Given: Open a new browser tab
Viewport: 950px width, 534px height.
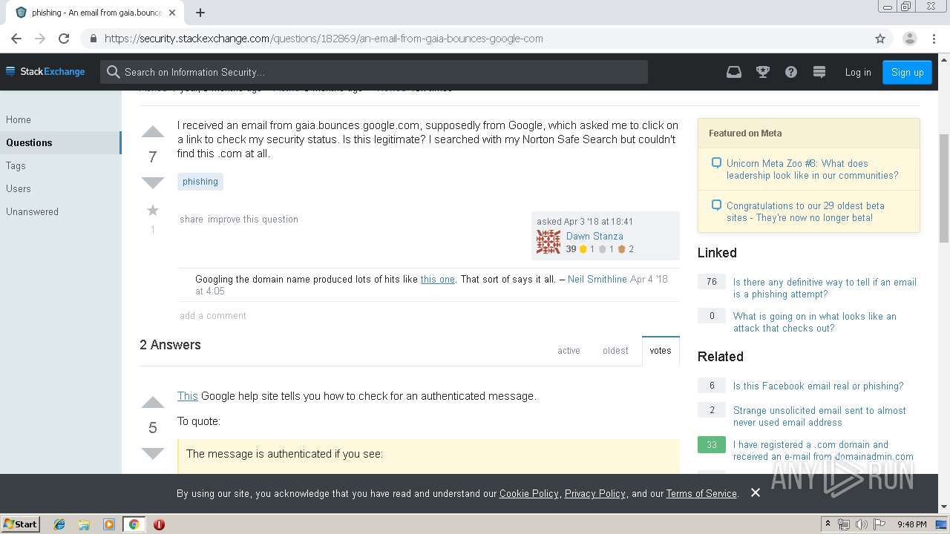Looking at the screenshot, I should (x=200, y=13).
